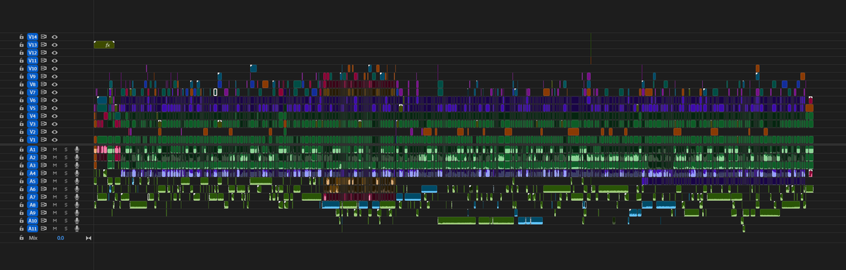The height and width of the screenshot is (270, 846).
Task: Solo audio track A6
Action: (66, 189)
